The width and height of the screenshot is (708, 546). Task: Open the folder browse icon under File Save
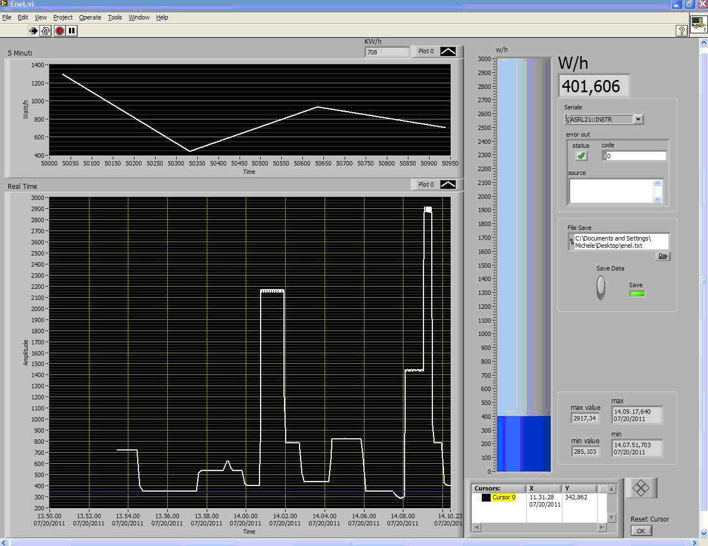tap(664, 256)
